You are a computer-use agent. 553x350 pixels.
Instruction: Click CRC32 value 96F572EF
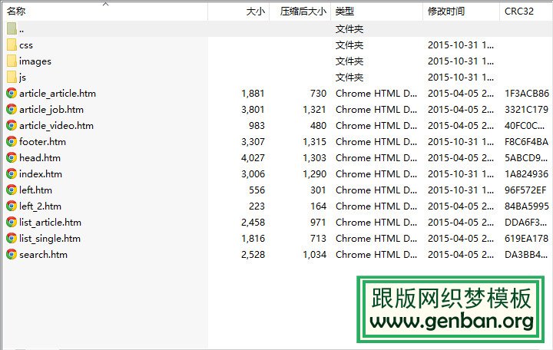coord(525,190)
